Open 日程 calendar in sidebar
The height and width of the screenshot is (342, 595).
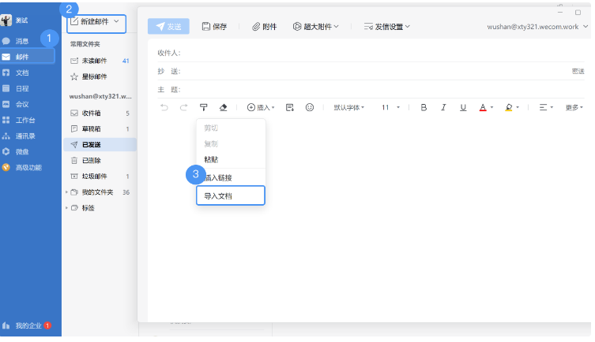[x=21, y=88]
